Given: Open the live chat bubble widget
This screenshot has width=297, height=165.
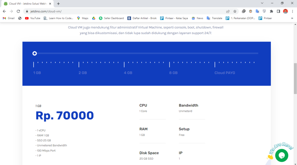Looking at the screenshot, I should click(x=281, y=155).
